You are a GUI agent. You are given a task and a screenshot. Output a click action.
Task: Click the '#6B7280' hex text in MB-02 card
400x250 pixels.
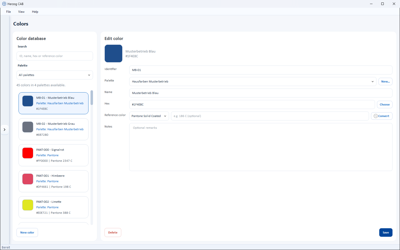tap(42, 135)
